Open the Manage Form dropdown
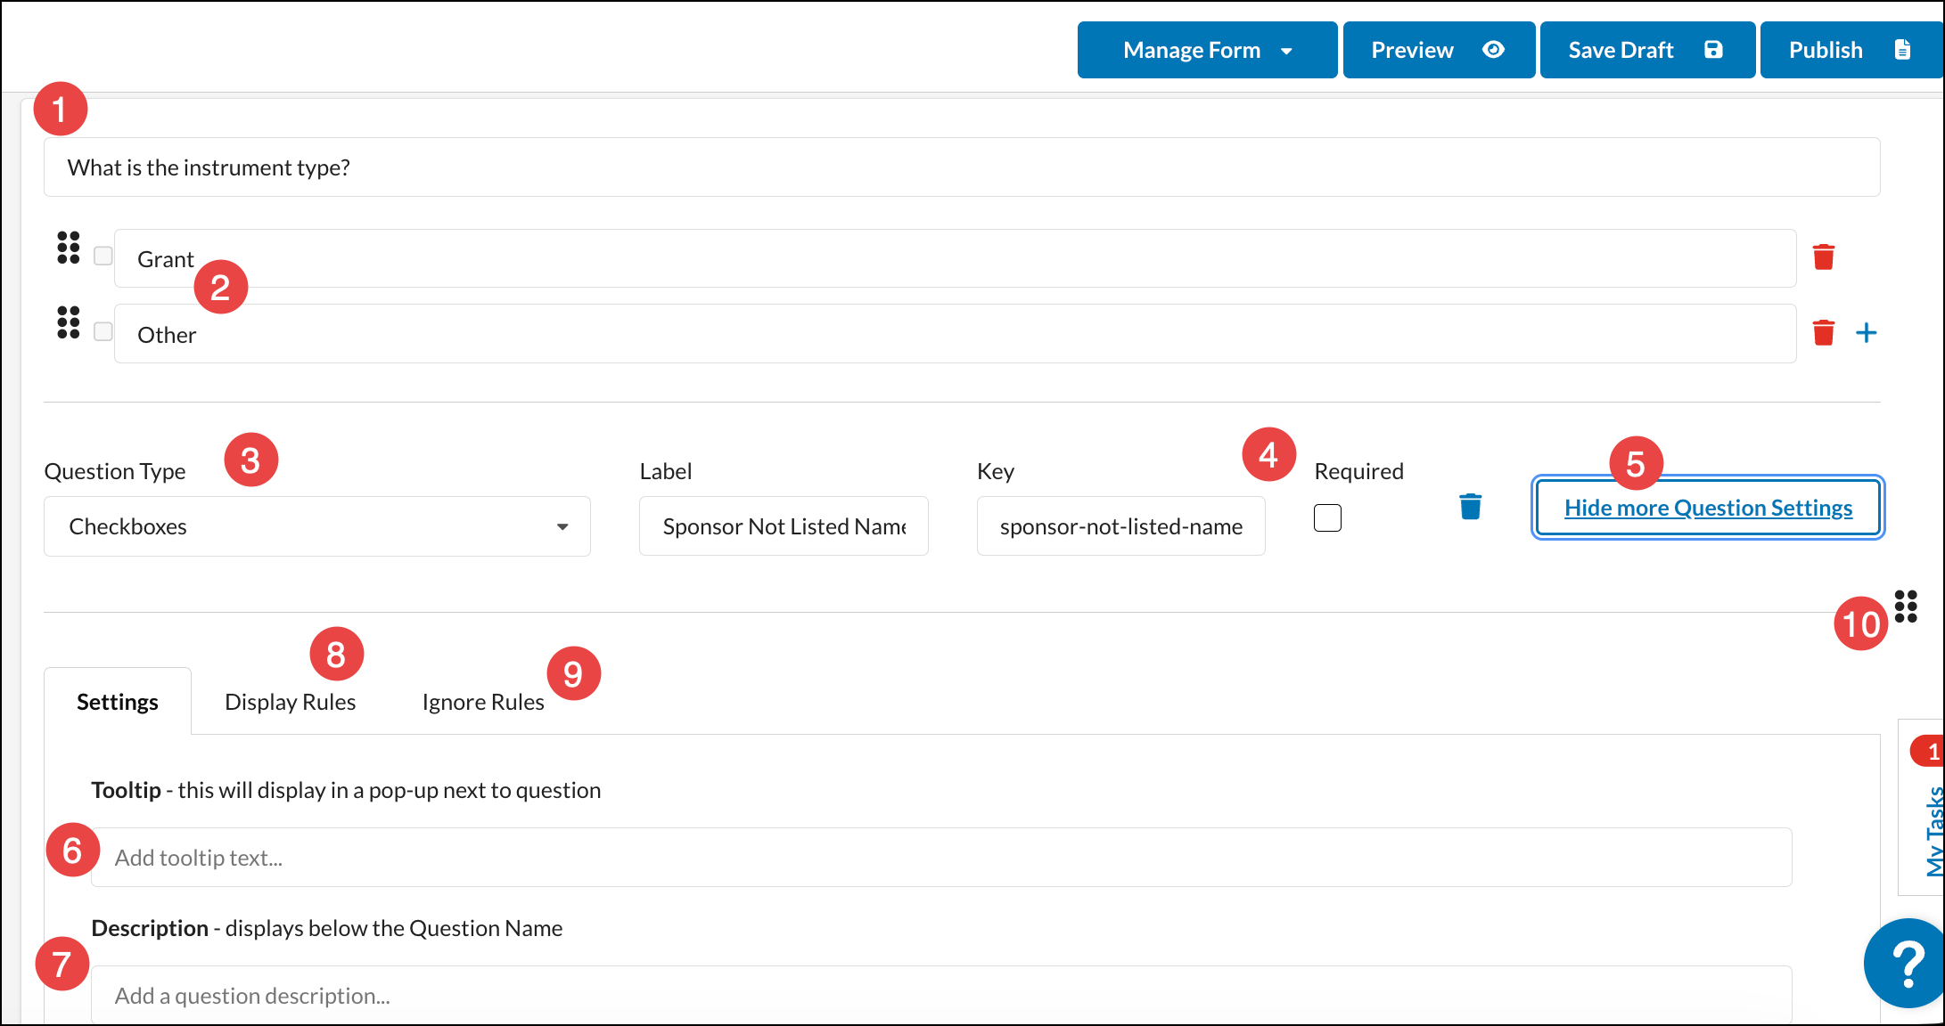The height and width of the screenshot is (1026, 1945). [x=1207, y=50]
